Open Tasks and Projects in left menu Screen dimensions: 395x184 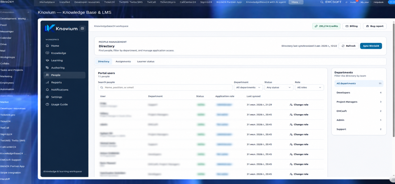pos(12,70)
